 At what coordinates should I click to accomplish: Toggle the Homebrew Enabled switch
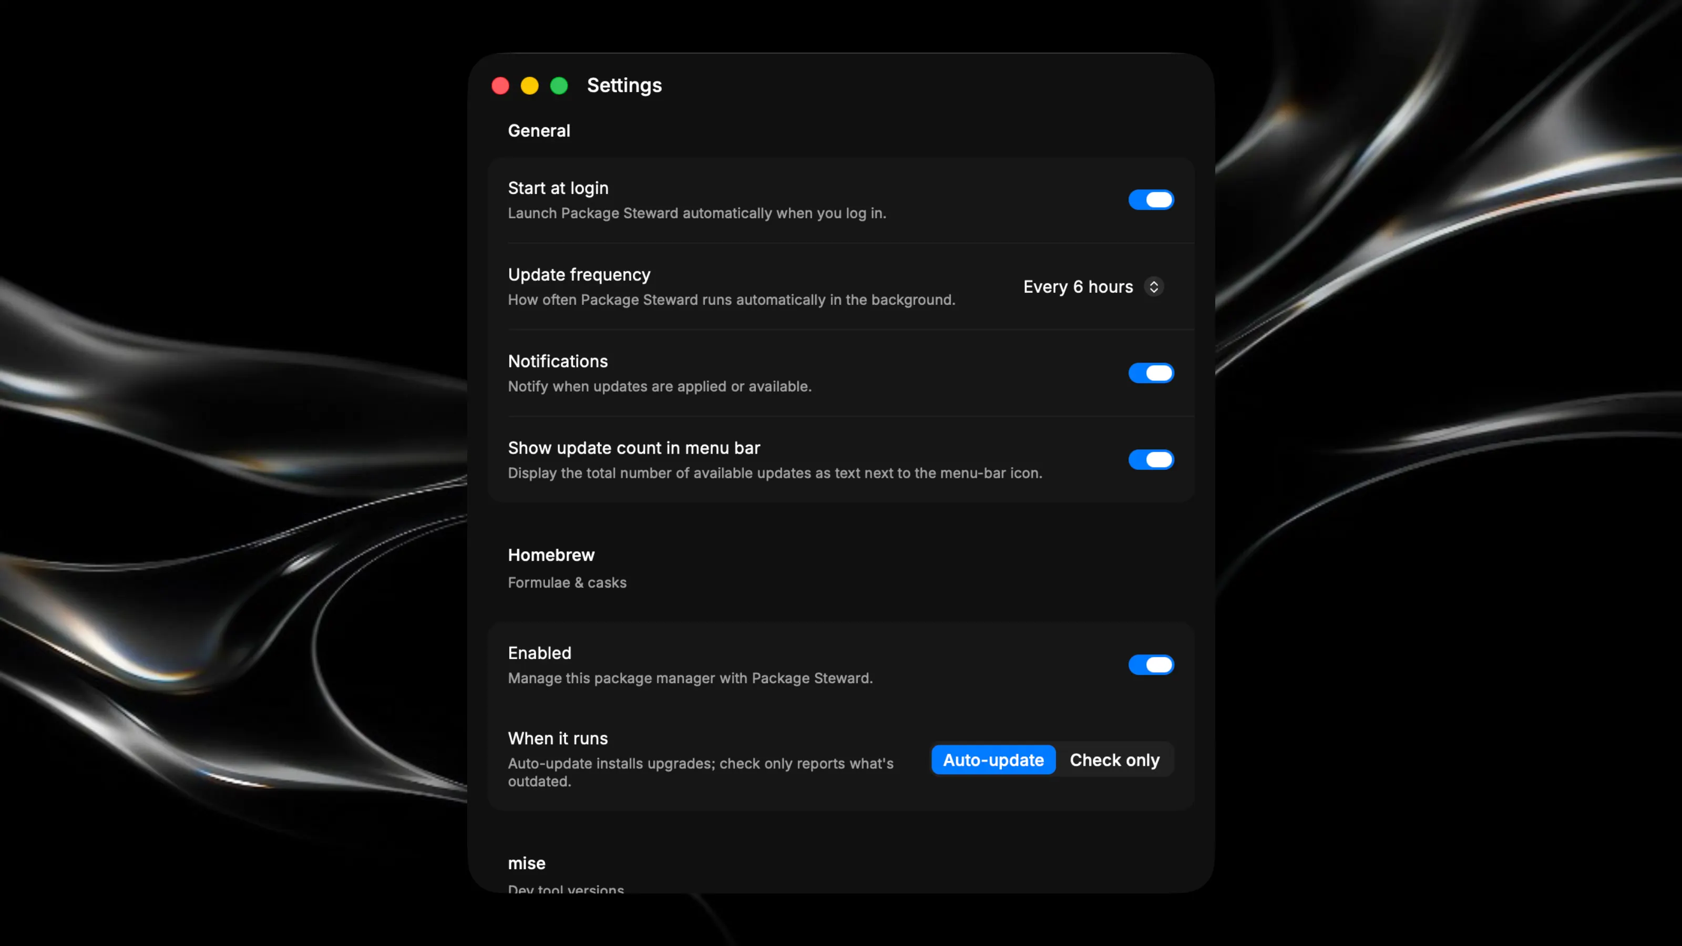click(1151, 665)
